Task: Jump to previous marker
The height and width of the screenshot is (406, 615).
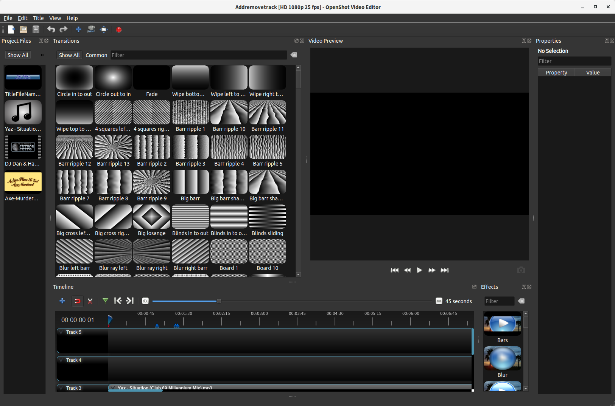Action: tap(118, 301)
